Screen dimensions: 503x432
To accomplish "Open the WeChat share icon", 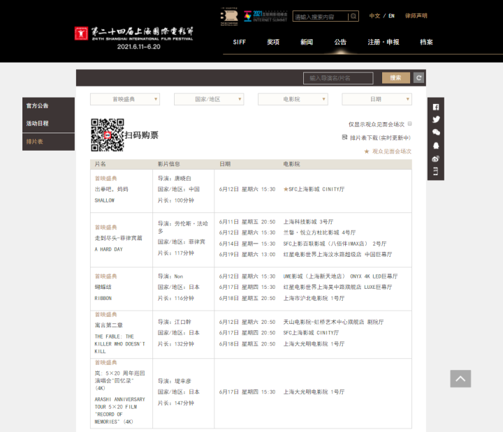I will (x=436, y=133).
